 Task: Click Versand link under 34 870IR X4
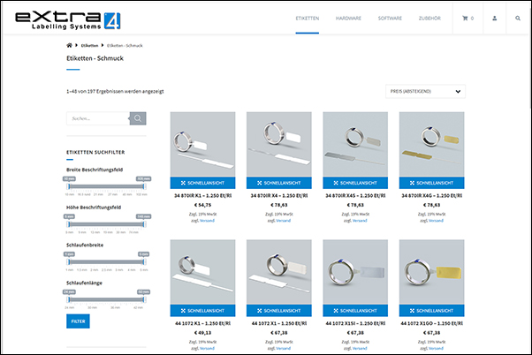[x=284, y=221]
